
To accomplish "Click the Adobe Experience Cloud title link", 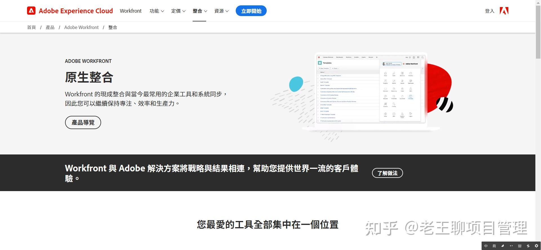I will tap(76, 11).
